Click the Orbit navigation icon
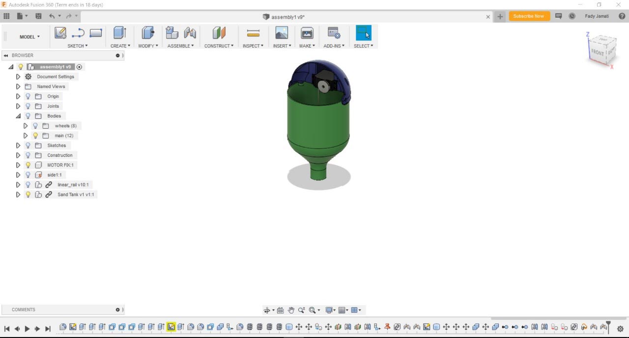The height and width of the screenshot is (338, 629). (x=267, y=310)
